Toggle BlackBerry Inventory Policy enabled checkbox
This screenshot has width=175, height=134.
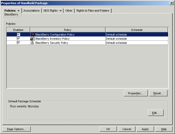pos(18,39)
